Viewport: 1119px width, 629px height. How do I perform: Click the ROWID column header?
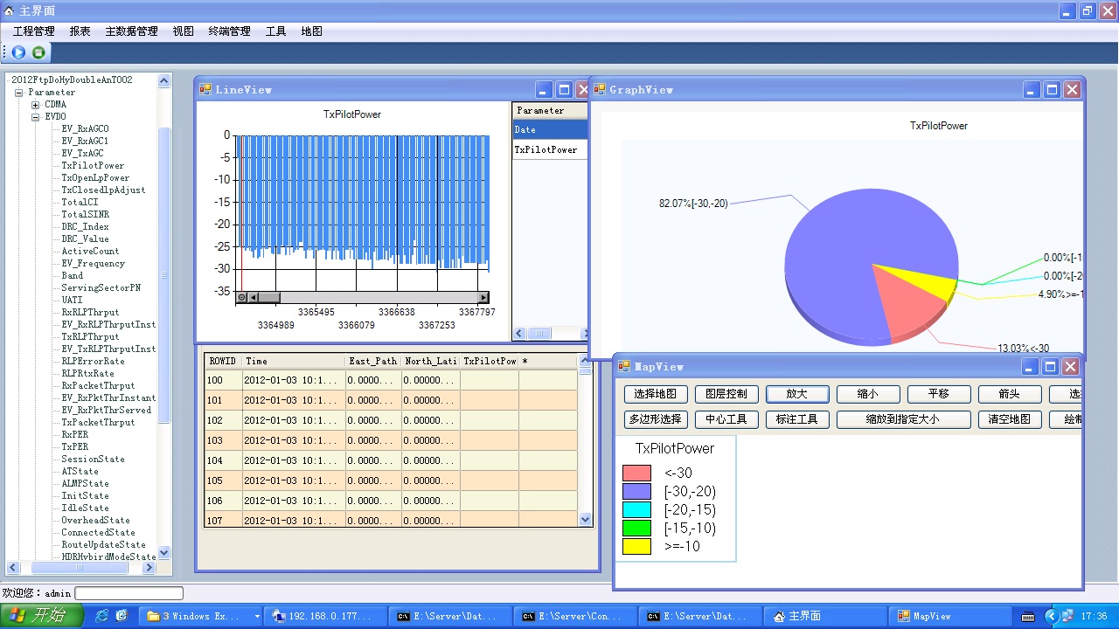click(224, 361)
